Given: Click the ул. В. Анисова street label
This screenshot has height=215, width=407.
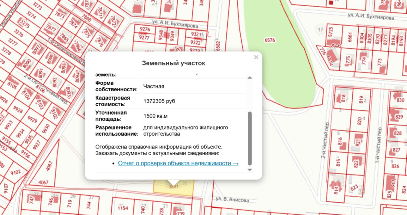Looking at the screenshot, I should [x=232, y=200].
